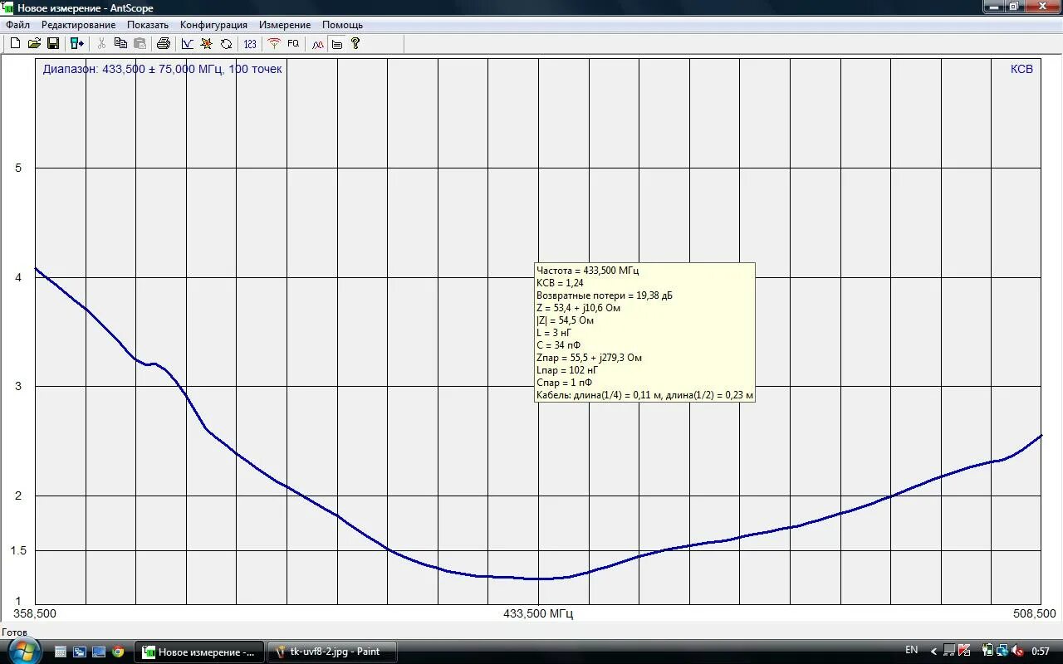Open the Конфигурация menu
Screen dimensions: 1063x664
(x=213, y=25)
